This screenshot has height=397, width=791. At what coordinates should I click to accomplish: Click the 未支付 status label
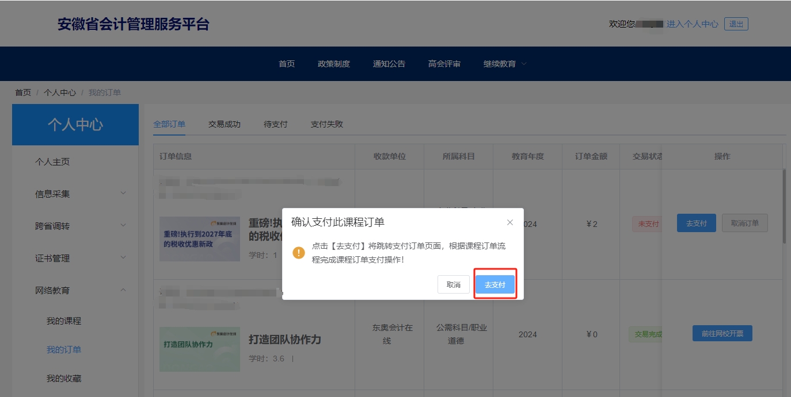click(649, 224)
